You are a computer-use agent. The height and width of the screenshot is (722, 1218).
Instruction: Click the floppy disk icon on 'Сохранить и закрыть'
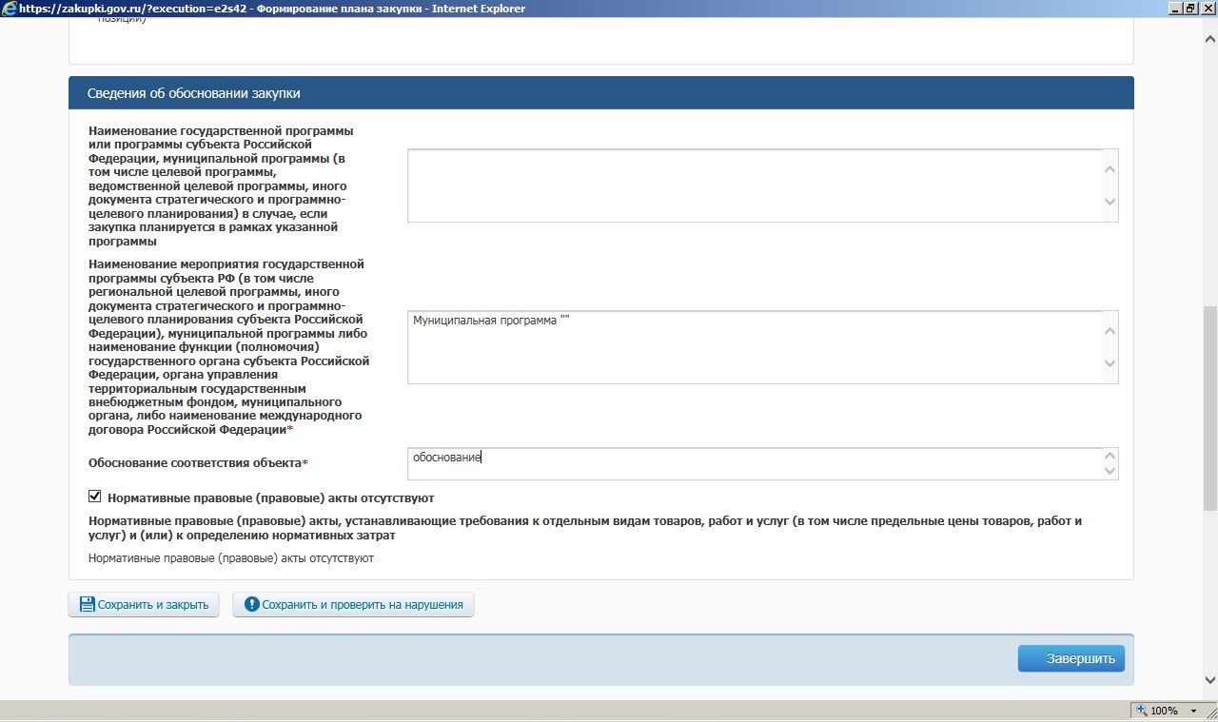pos(87,604)
